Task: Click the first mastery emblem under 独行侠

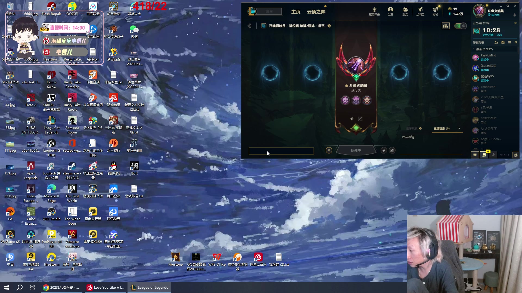Action: click(x=345, y=100)
